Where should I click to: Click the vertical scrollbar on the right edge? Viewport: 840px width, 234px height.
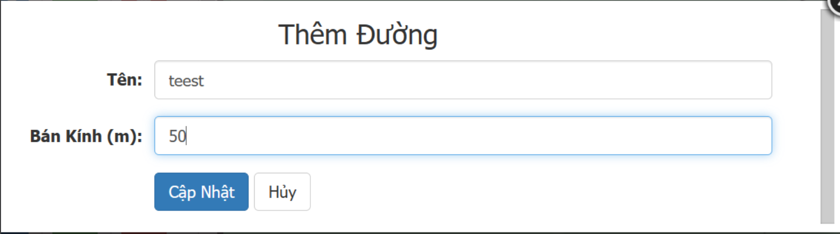click(x=827, y=116)
